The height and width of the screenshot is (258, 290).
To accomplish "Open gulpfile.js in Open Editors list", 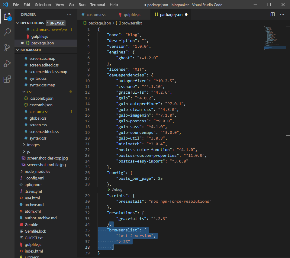I will (46, 37).
